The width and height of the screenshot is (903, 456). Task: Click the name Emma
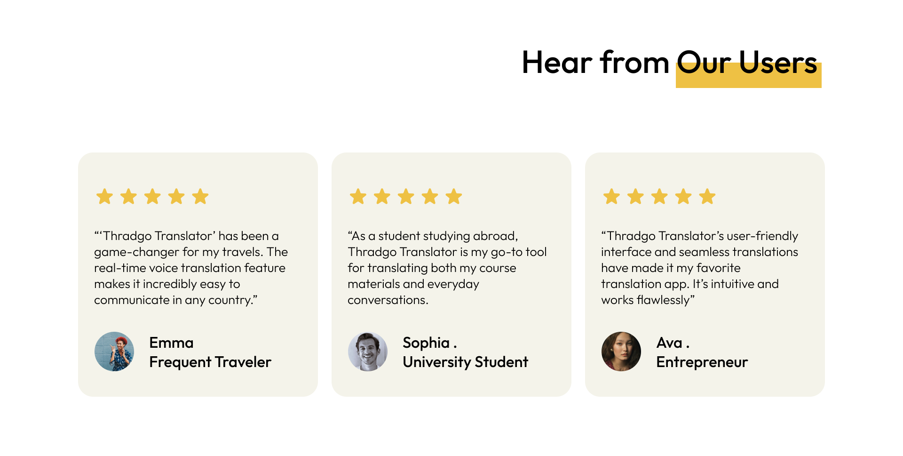pos(171,343)
